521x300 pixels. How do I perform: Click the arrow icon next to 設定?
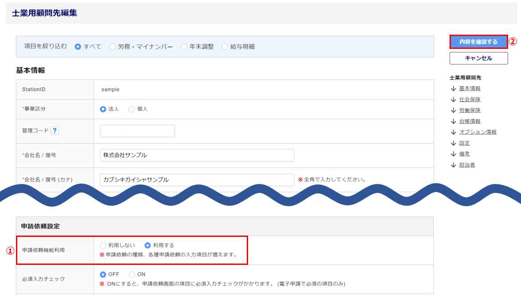pyautogui.click(x=453, y=143)
